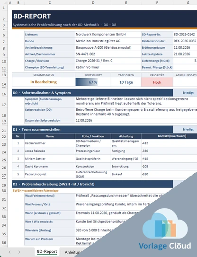Select the 'Artikelbezeichnung' label cell

click(x=50, y=47)
